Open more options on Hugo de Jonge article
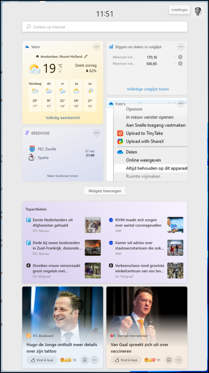Viewport: 209px width, 373px height. tap(95, 360)
